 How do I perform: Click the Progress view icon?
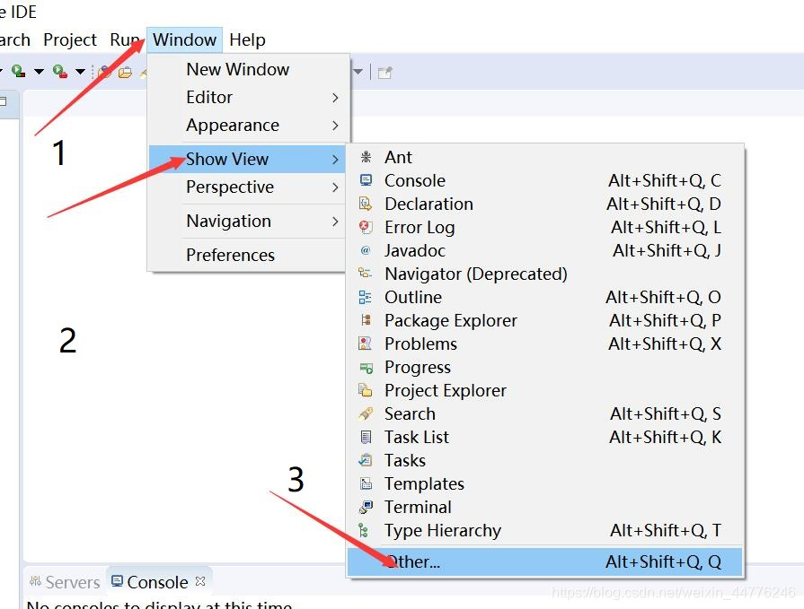pos(367,368)
